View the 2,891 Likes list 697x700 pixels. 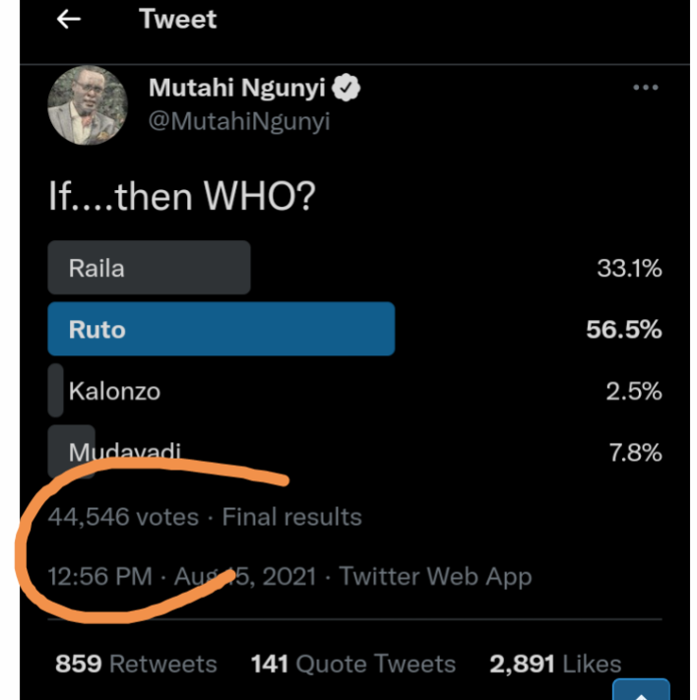555,664
